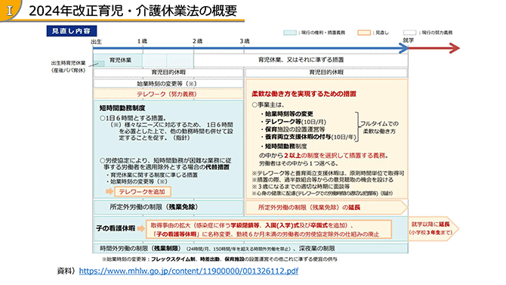This screenshot has width=506, height=285.
Task: Click the 見直し内容 dark blue label
Action: click(71, 31)
